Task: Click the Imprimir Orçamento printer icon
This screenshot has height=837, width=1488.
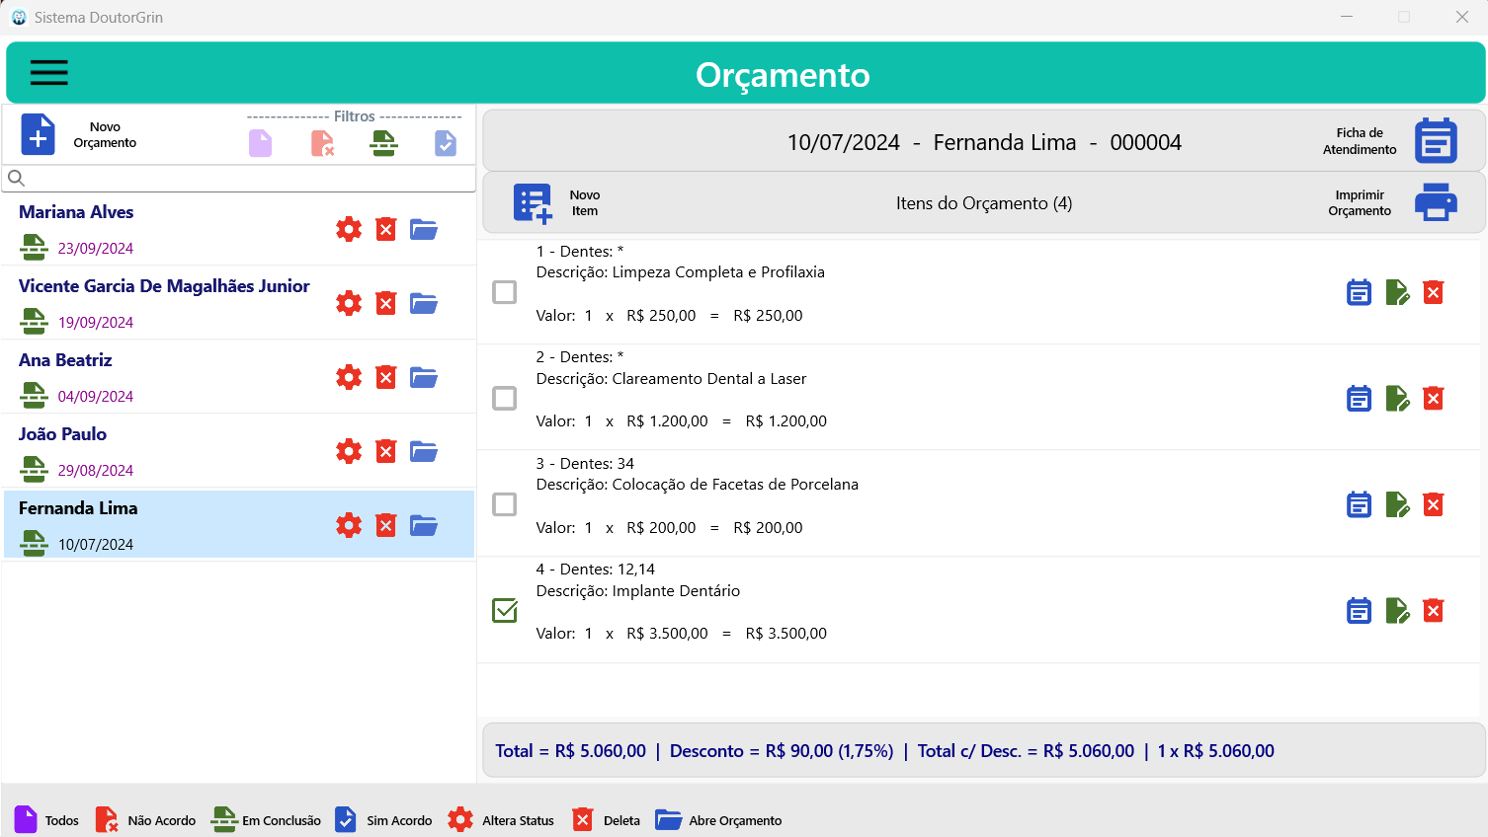Action: click(x=1435, y=201)
